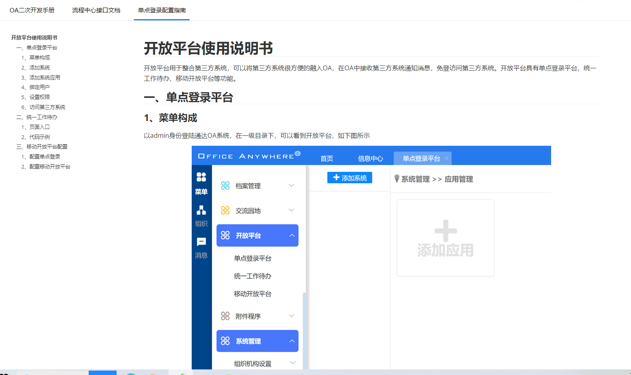
Task: Click the 档案管理 menu icon
Action: click(225, 186)
